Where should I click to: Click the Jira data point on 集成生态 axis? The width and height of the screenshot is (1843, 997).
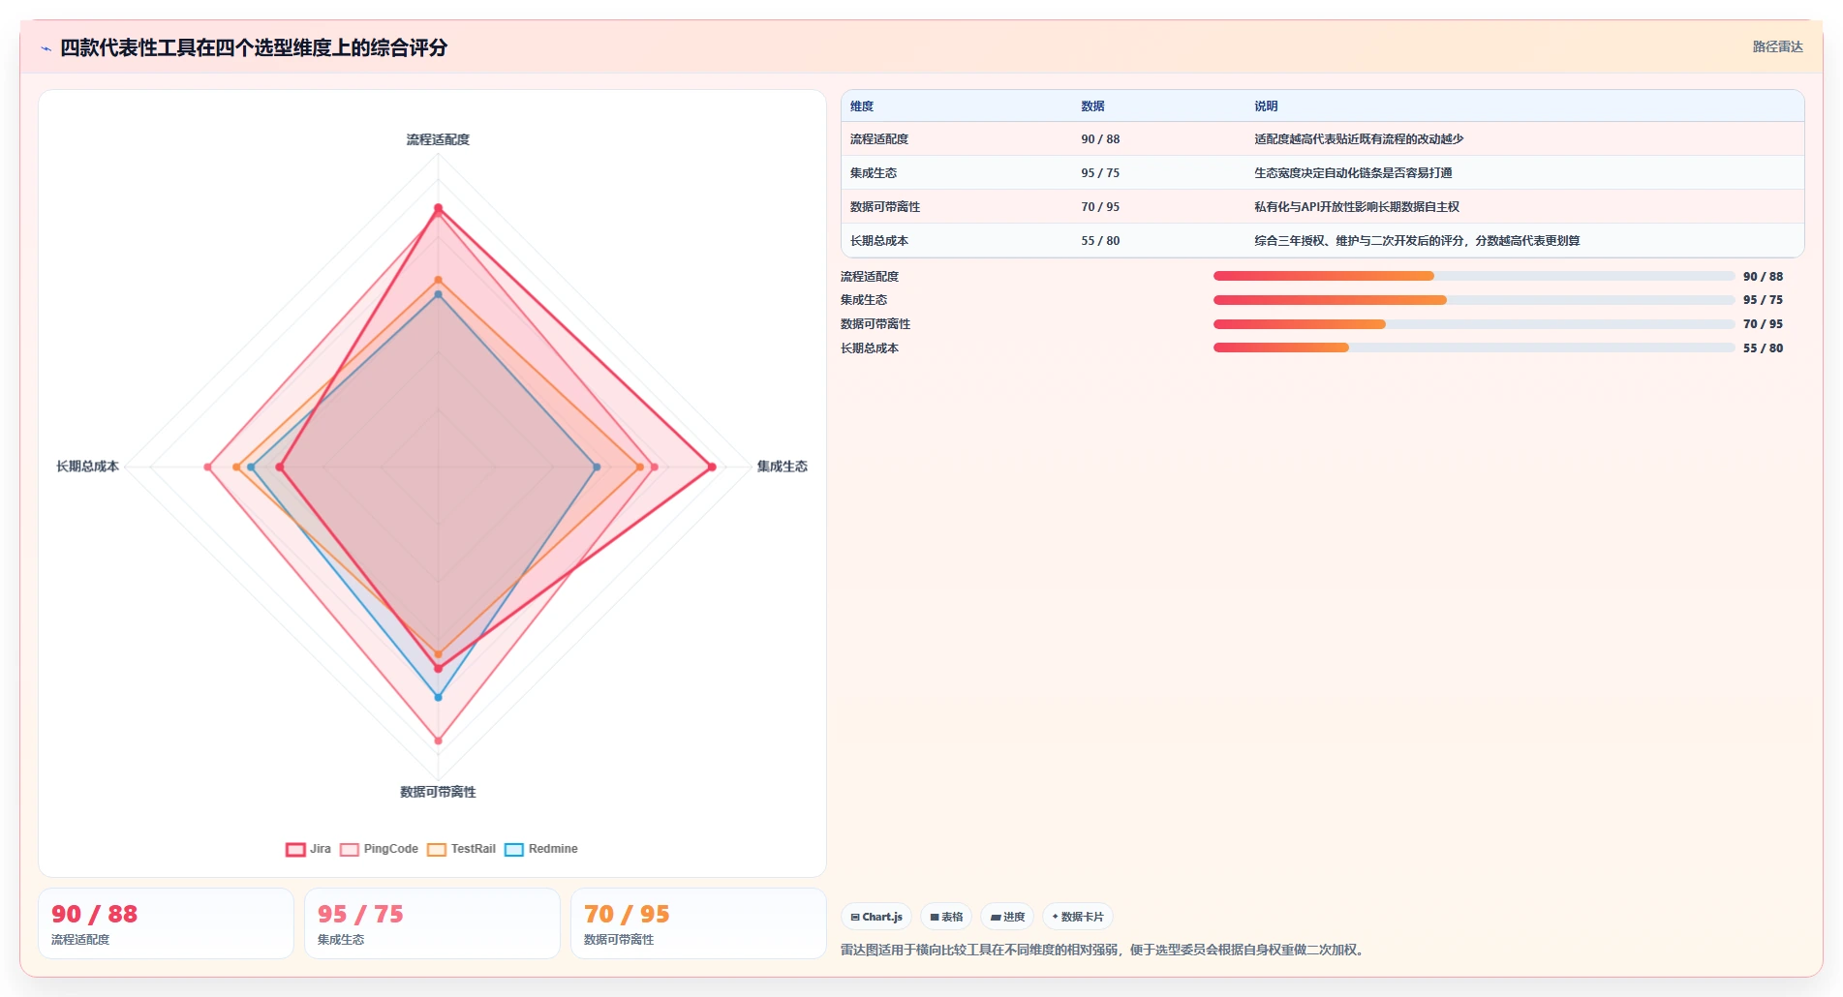(712, 468)
